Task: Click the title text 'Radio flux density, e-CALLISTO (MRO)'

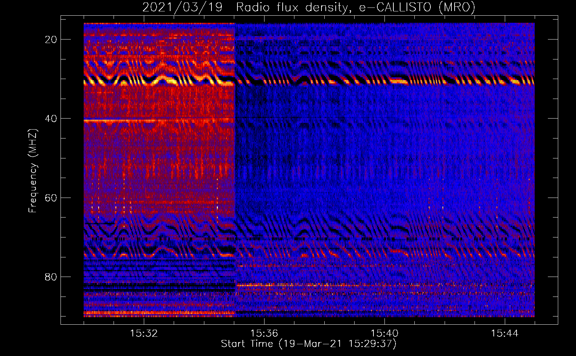Action: pos(356,7)
